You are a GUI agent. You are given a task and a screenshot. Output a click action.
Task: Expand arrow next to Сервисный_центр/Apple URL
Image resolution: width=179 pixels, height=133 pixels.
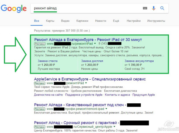(x=114, y=127)
